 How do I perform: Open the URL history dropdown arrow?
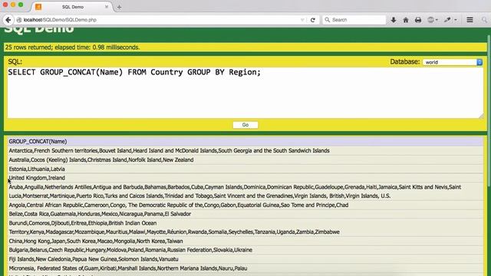[x=302, y=20]
